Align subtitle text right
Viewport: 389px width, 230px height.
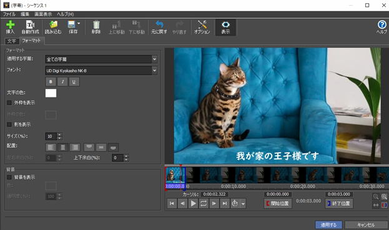coord(75,147)
